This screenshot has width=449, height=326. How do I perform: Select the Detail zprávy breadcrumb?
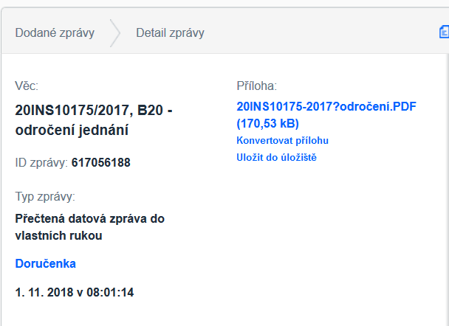point(170,33)
